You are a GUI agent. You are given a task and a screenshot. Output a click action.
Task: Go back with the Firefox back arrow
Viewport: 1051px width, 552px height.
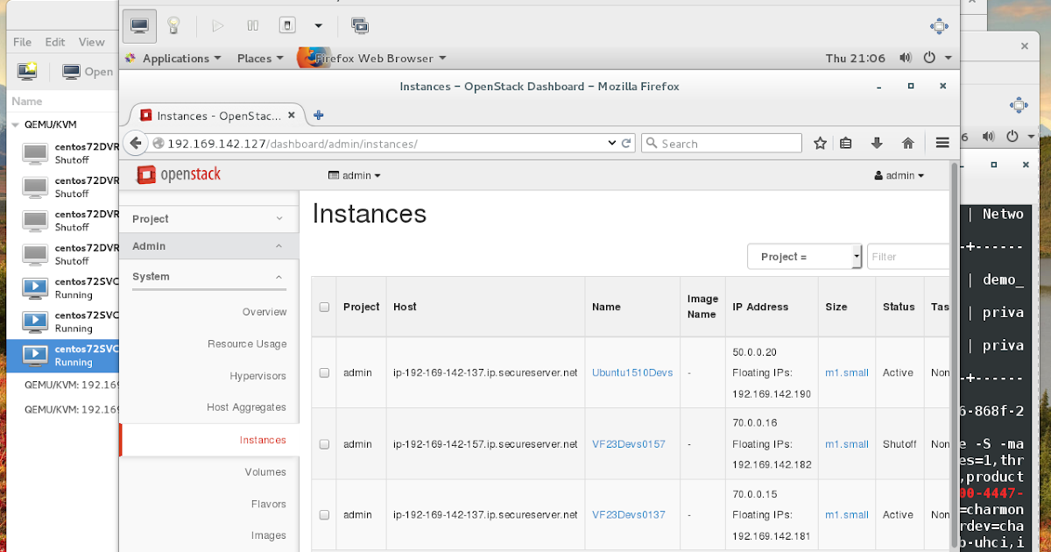click(135, 143)
